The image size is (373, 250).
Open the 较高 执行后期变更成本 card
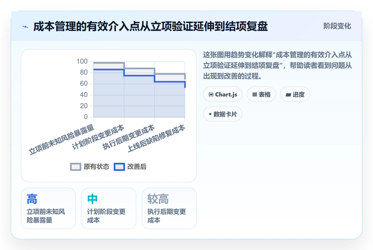pyautogui.click(x=169, y=208)
